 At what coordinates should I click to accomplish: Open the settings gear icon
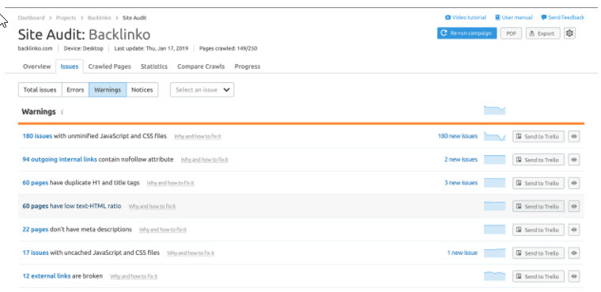[569, 33]
